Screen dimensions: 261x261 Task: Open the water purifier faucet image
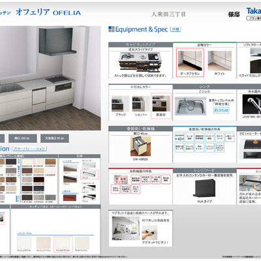tap(252, 104)
